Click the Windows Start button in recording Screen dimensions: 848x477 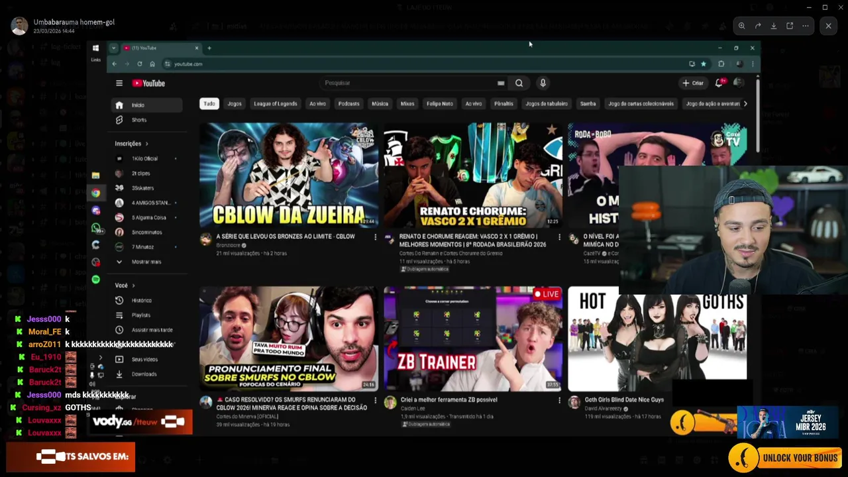(x=95, y=48)
